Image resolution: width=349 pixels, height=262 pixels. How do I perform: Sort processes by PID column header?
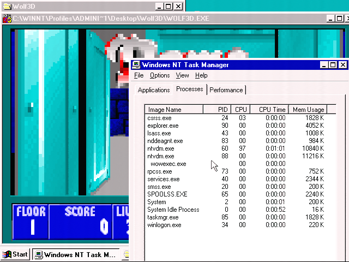[x=217, y=109]
